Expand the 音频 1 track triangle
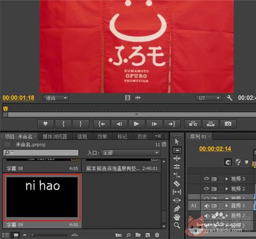 (x=227, y=206)
